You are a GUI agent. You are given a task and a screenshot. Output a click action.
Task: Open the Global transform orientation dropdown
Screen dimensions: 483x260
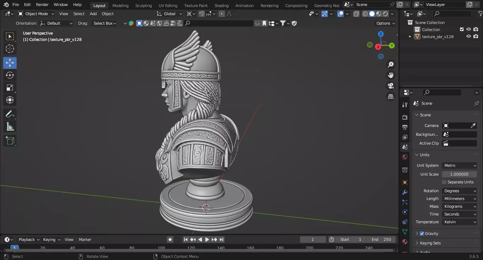tap(169, 14)
